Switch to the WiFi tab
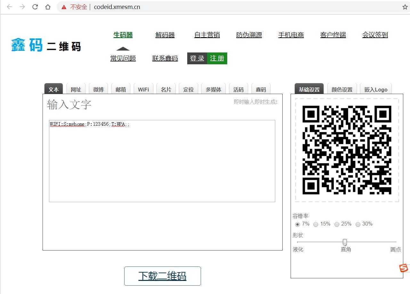This screenshot has height=294, width=410. [x=143, y=89]
